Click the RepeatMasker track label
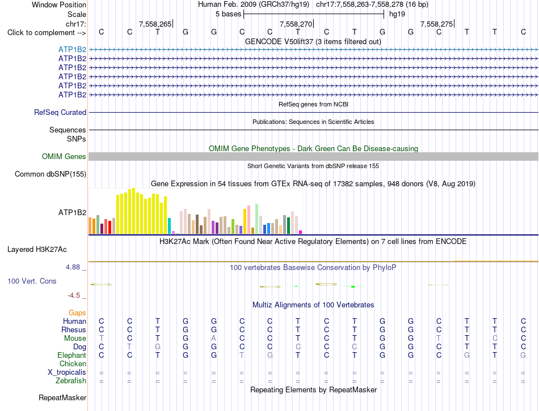Image resolution: width=539 pixels, height=411 pixels. (x=62, y=397)
